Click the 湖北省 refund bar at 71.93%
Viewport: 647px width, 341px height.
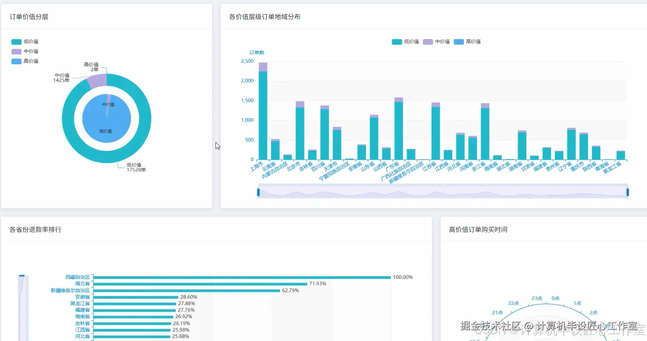click(200, 284)
